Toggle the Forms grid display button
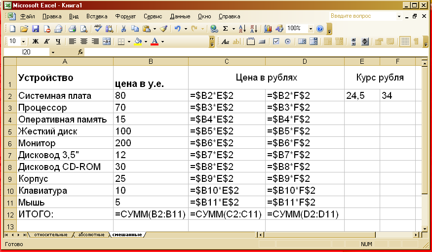The height and width of the screenshot is (252, 432). (405, 42)
